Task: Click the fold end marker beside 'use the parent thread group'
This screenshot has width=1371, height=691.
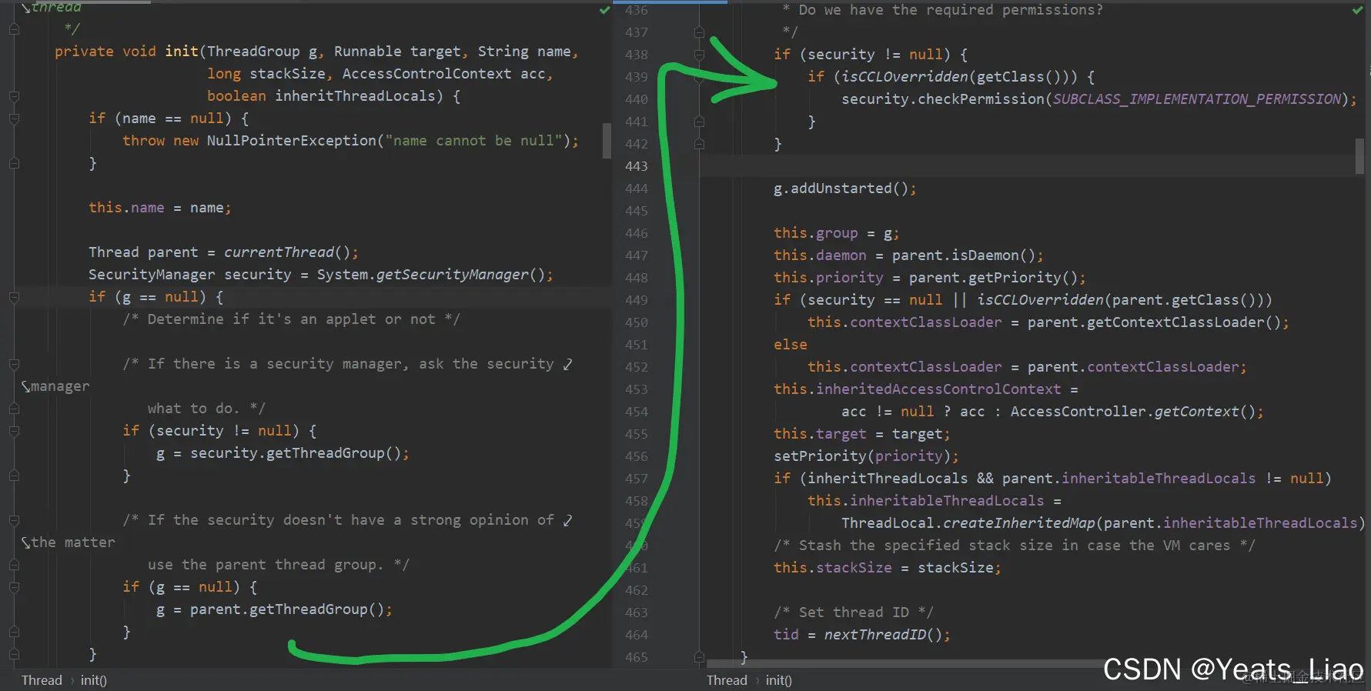Action: coord(14,565)
